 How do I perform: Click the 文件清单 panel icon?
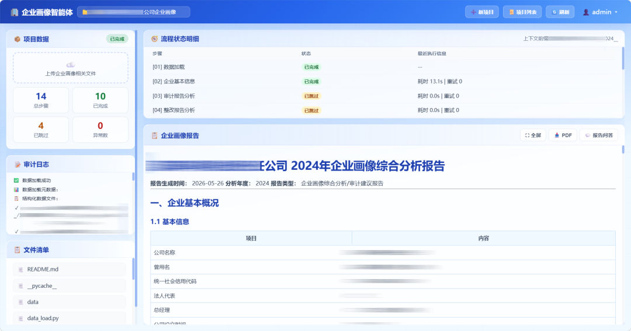point(18,250)
